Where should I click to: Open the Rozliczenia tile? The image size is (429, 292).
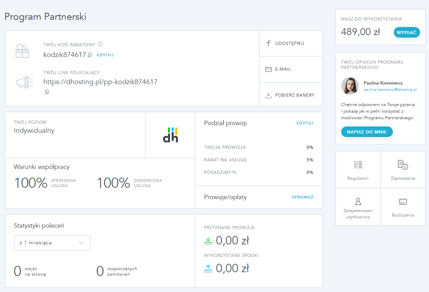[x=403, y=207]
